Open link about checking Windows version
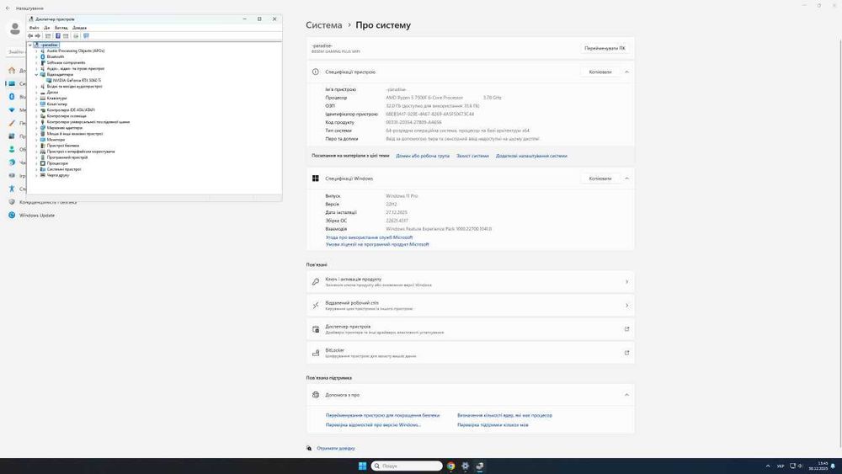842x474 pixels. pyautogui.click(x=373, y=424)
